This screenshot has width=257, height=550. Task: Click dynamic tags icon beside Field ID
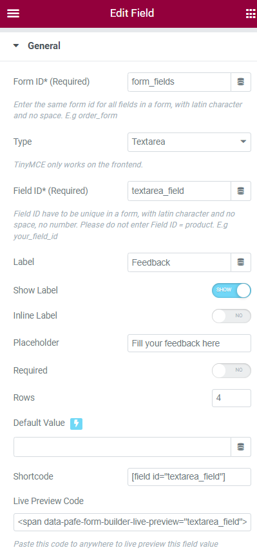pos(241,191)
